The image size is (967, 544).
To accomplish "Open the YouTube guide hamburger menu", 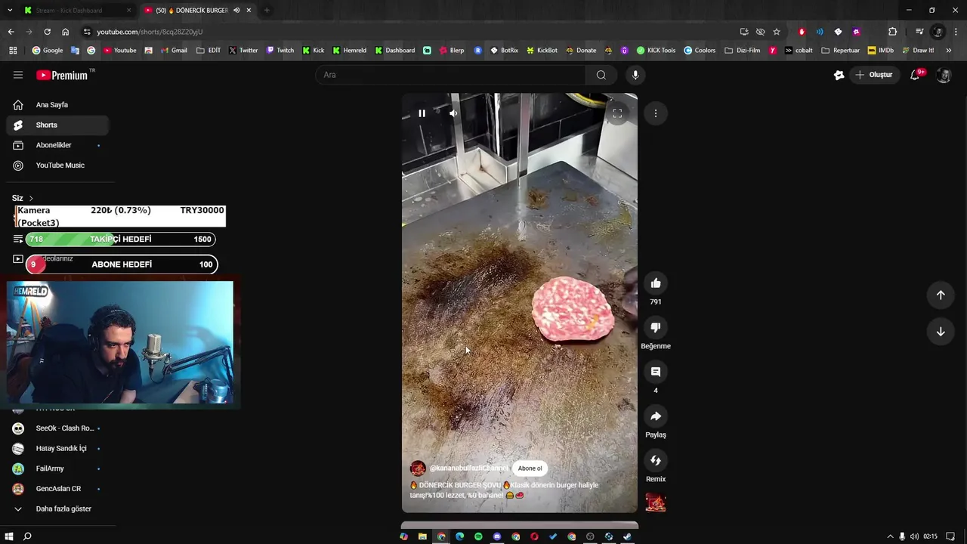I will pos(18,75).
